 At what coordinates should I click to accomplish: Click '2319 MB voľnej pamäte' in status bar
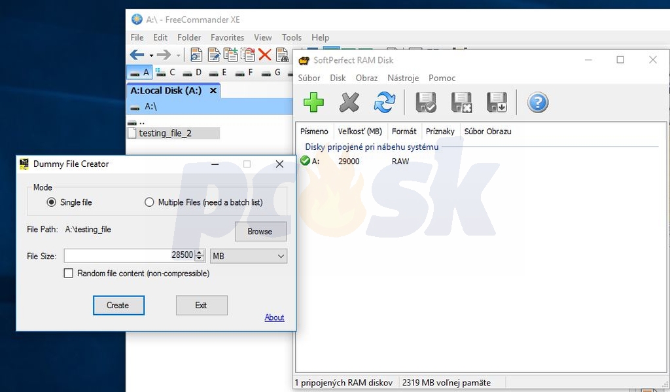pyautogui.click(x=446, y=383)
